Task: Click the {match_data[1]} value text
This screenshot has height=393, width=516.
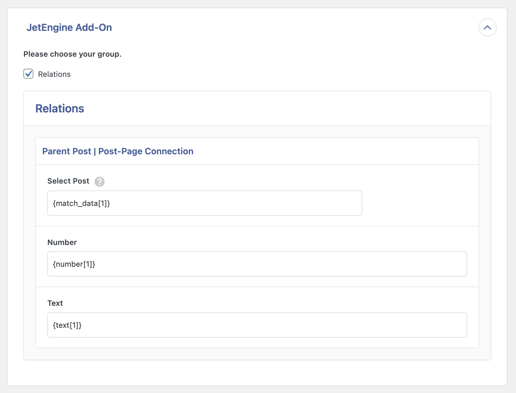Action: [x=81, y=203]
